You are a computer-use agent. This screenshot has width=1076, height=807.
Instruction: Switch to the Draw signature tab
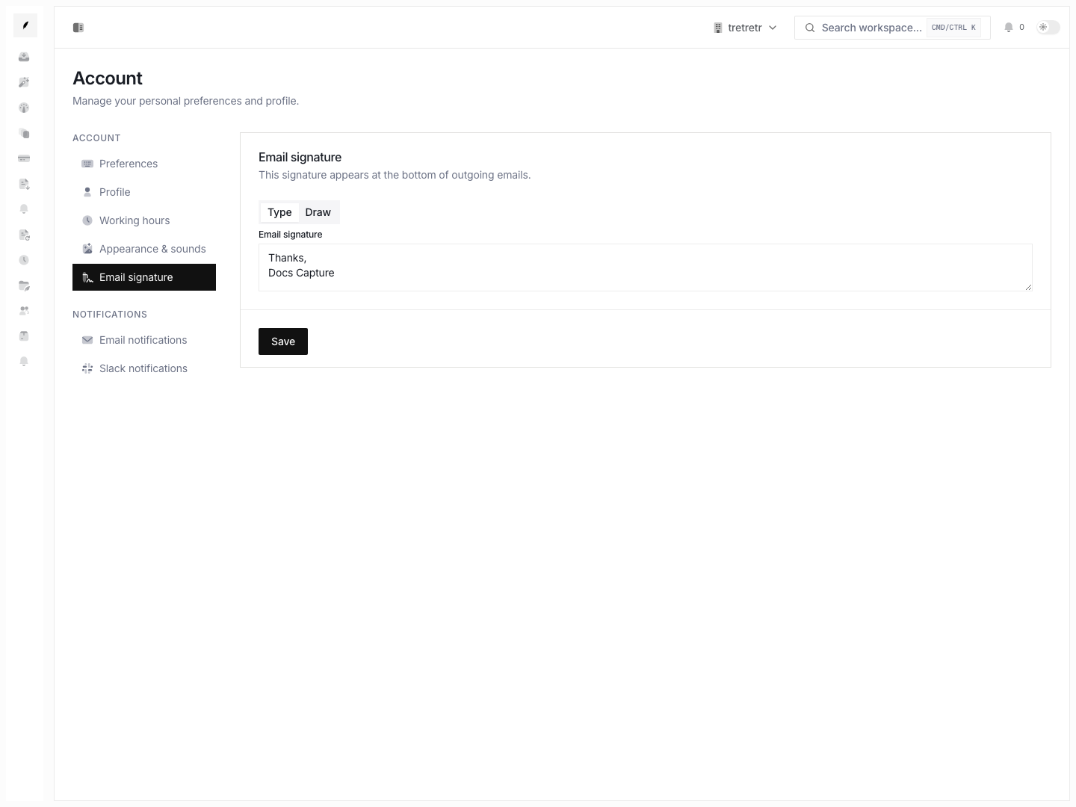point(318,212)
